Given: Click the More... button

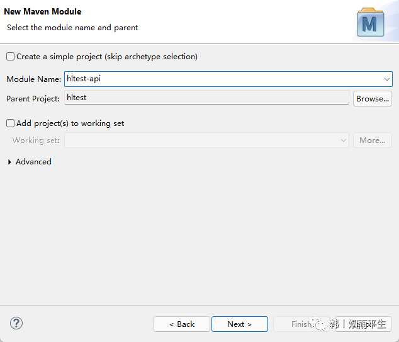Looking at the screenshot, I should (373, 140).
